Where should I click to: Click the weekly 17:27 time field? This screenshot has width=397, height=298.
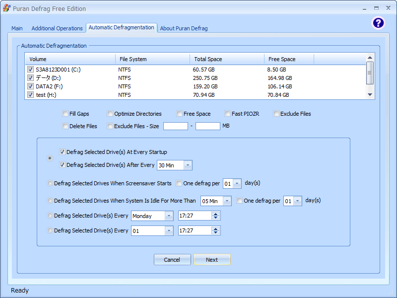click(x=195, y=216)
